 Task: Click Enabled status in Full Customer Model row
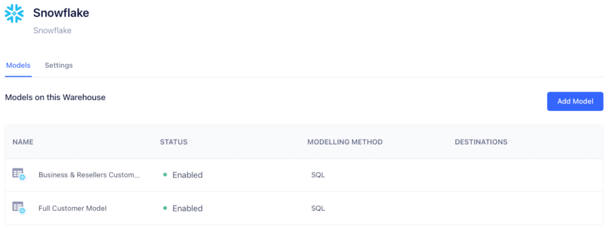click(187, 208)
